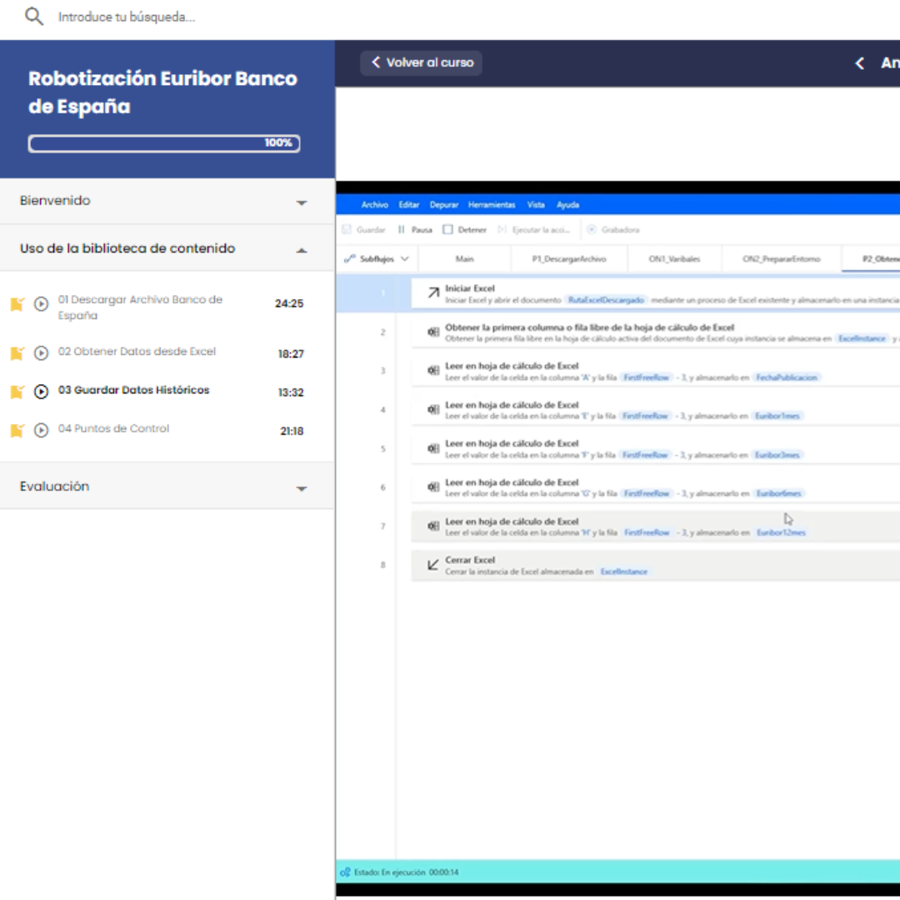Click the Euribor12mes variable tag
The height and width of the screenshot is (900, 900).
point(781,532)
